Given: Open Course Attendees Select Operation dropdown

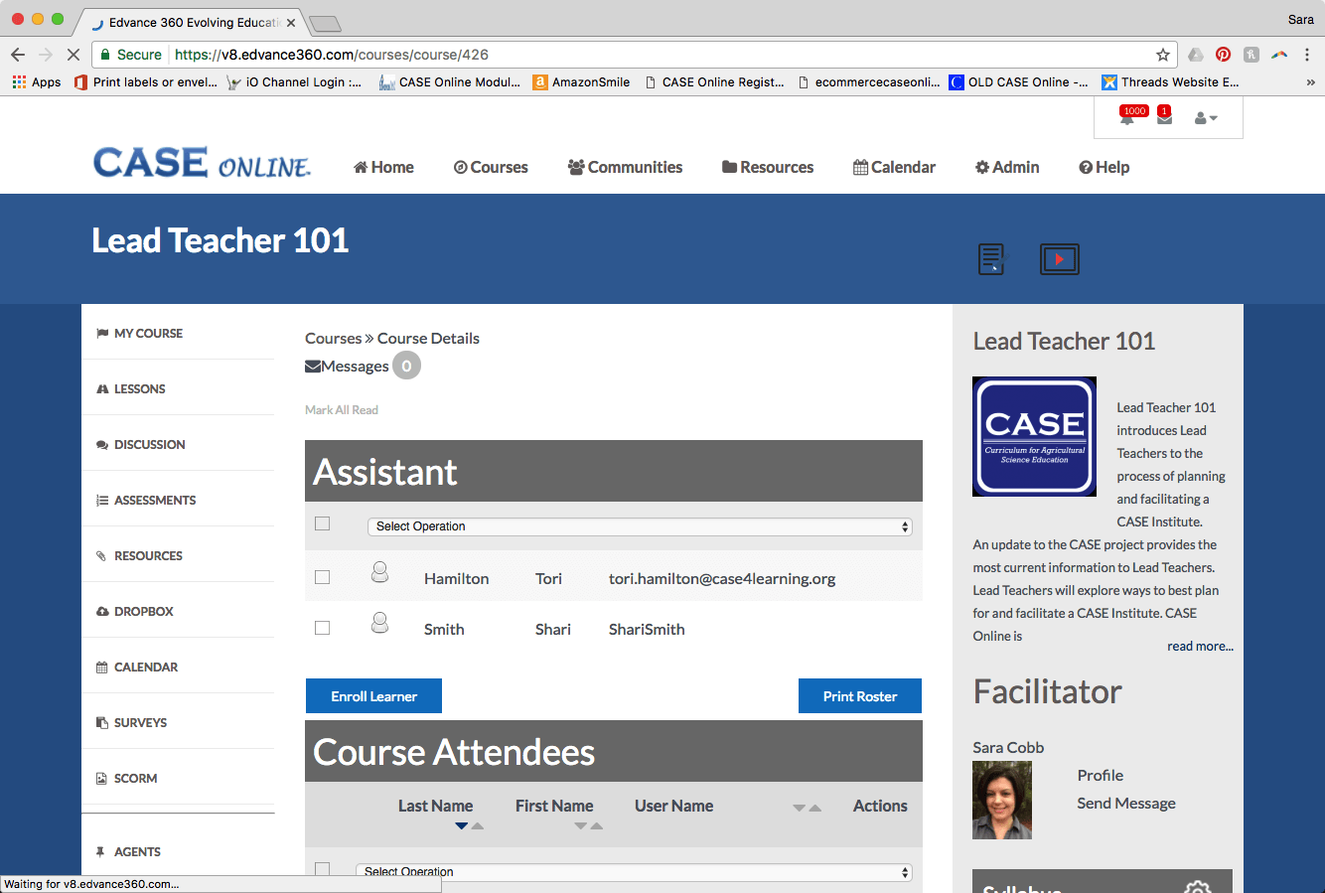Looking at the screenshot, I should click(634, 872).
